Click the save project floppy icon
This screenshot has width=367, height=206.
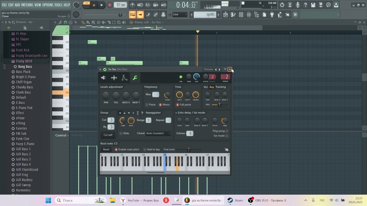313,5
